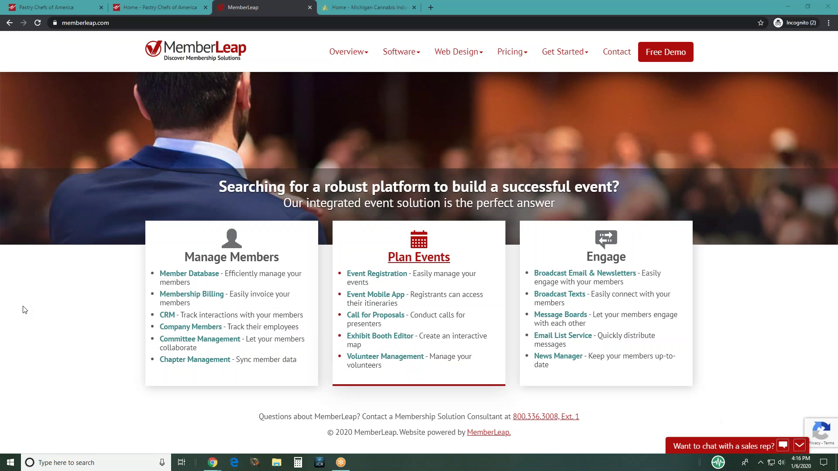This screenshot has width=838, height=471.
Task: Open the Volunteer Management link
Action: click(x=385, y=356)
